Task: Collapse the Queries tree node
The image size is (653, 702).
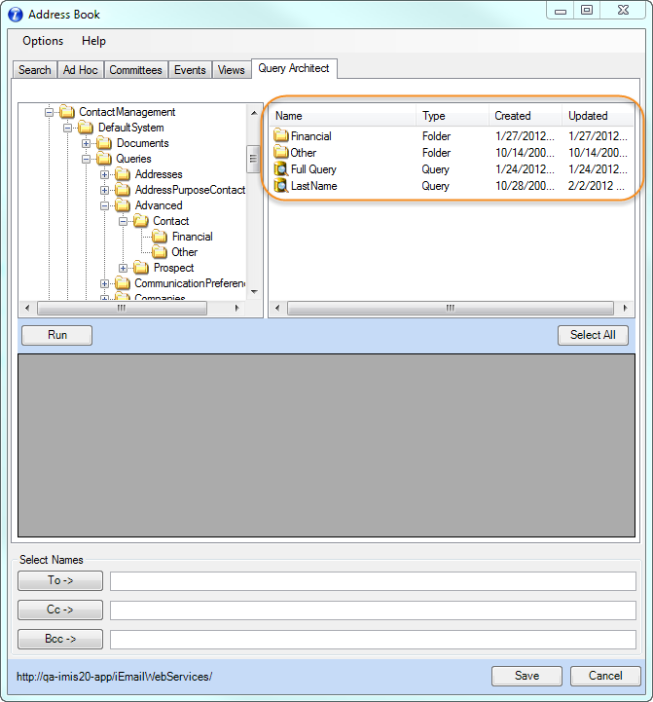Action: click(87, 159)
